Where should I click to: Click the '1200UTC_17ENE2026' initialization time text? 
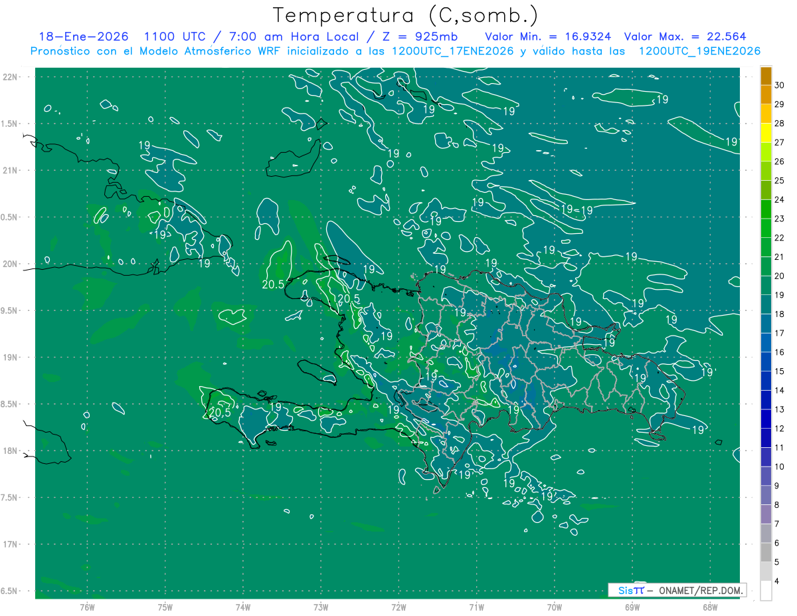point(453,51)
